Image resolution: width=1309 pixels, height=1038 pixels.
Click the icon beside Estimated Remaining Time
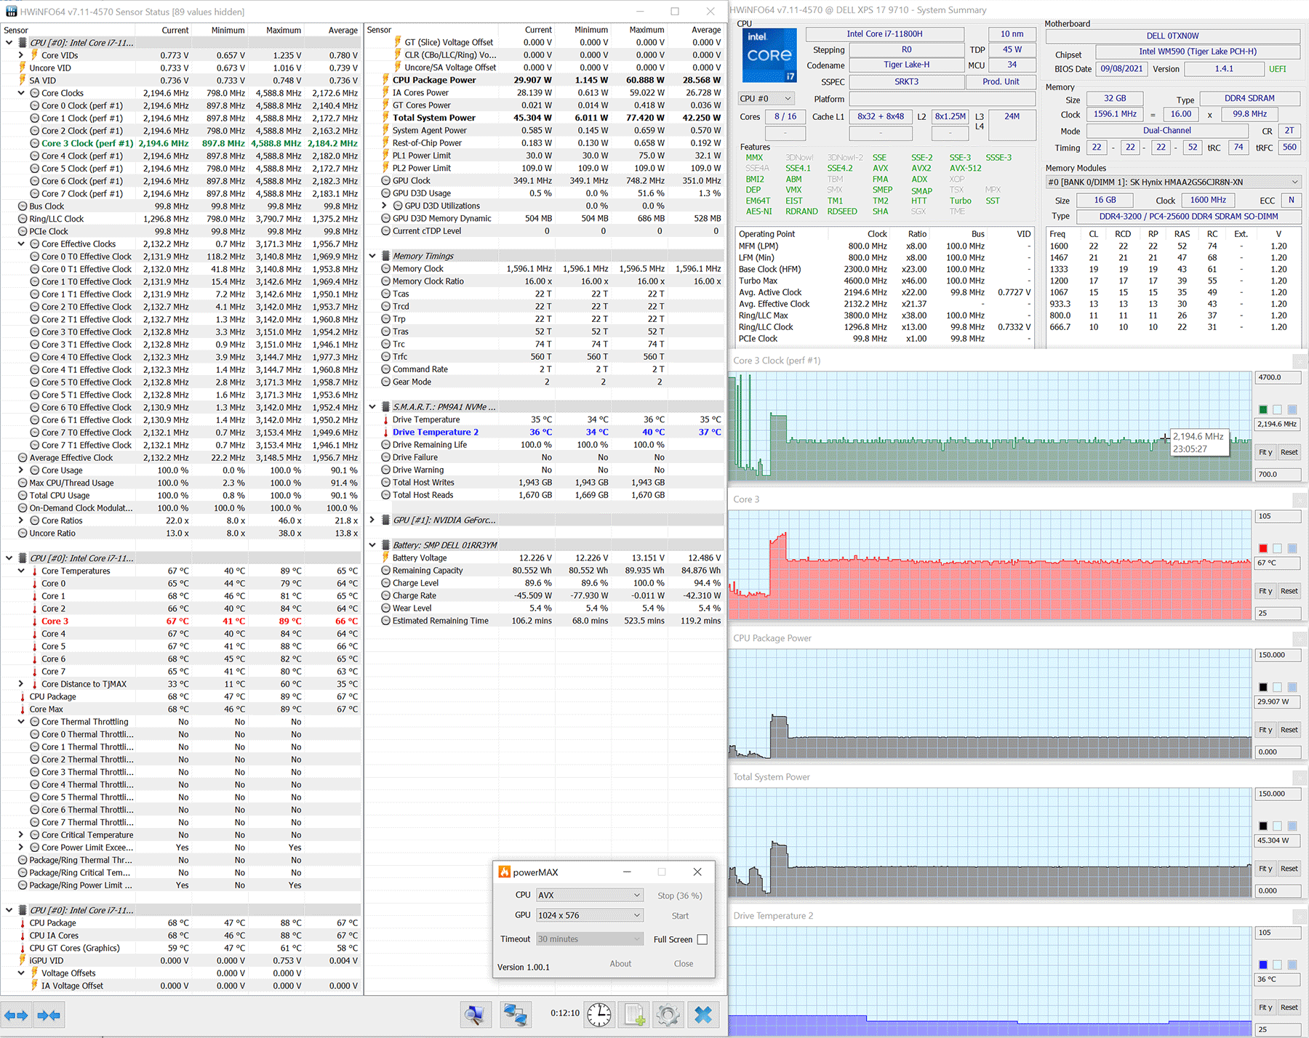386,621
